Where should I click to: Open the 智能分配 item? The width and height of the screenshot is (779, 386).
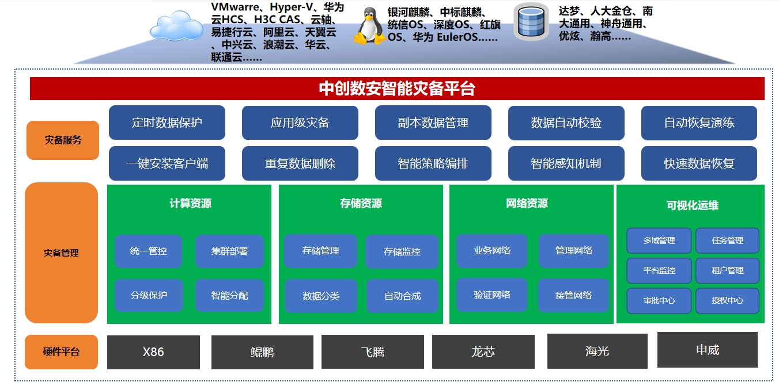(x=229, y=296)
